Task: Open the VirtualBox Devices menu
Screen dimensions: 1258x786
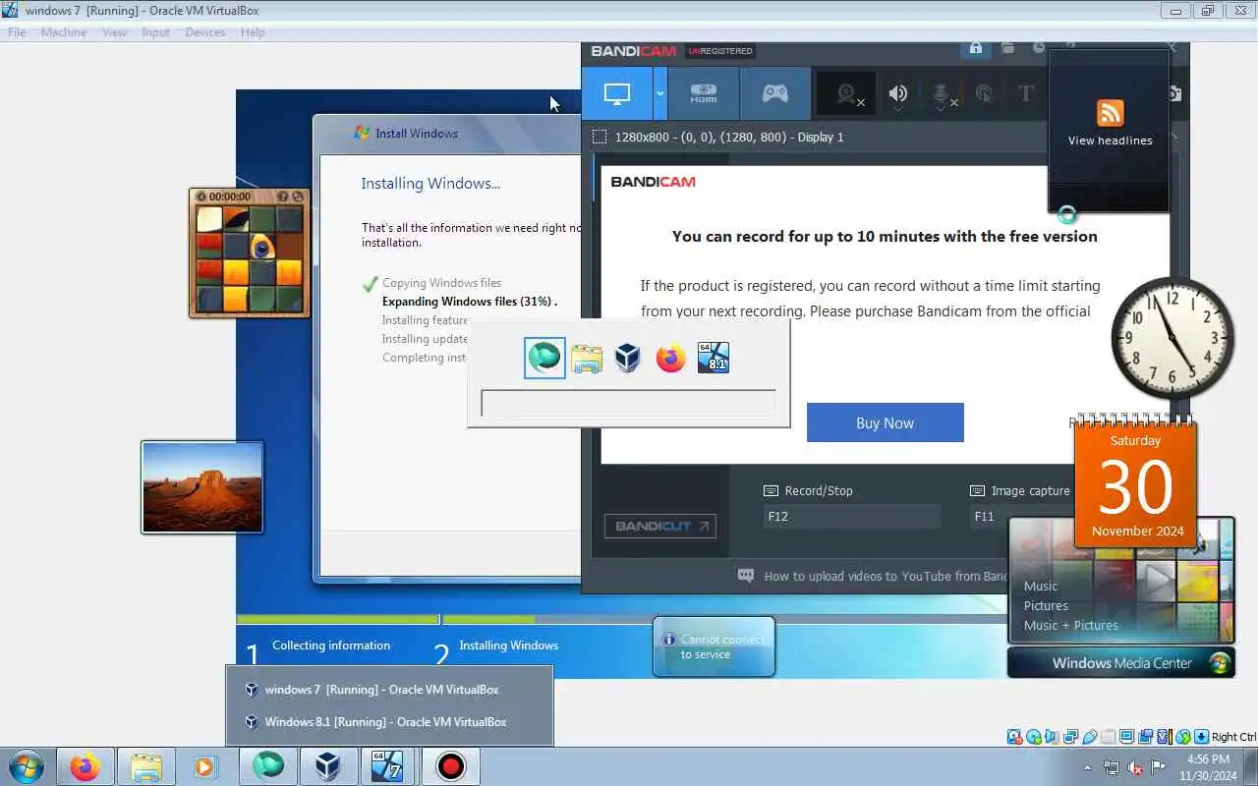Action: point(205,32)
